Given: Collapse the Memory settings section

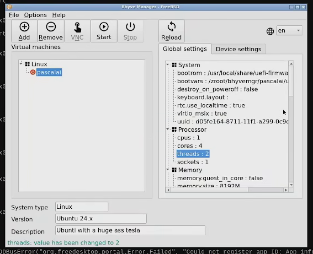Looking at the screenshot, I should coord(168,170).
